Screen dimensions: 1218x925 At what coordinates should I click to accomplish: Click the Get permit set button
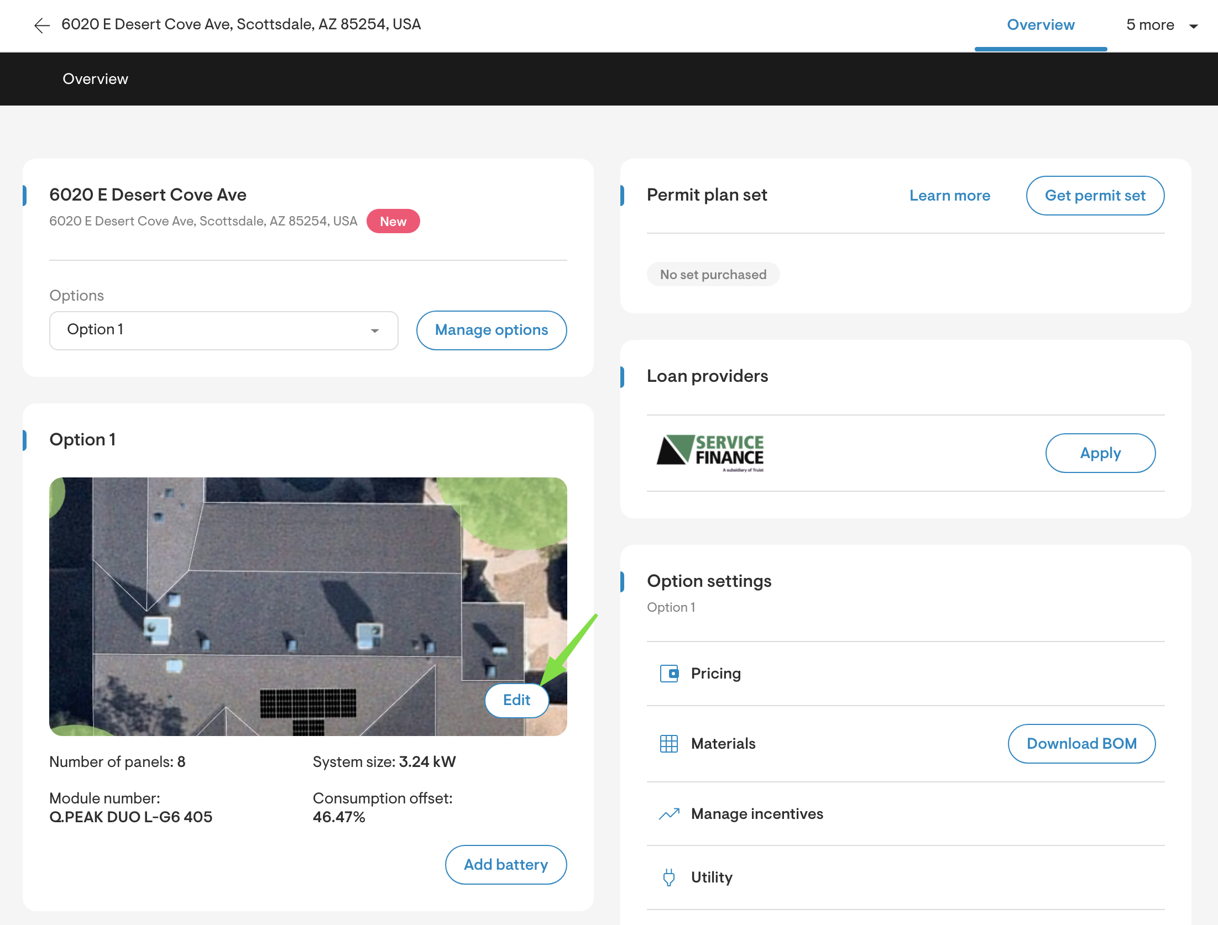pyautogui.click(x=1095, y=196)
